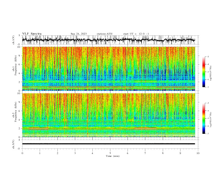Click the 'ch.3(V)' waveform axis label
223x172 pixels.
[14, 144]
